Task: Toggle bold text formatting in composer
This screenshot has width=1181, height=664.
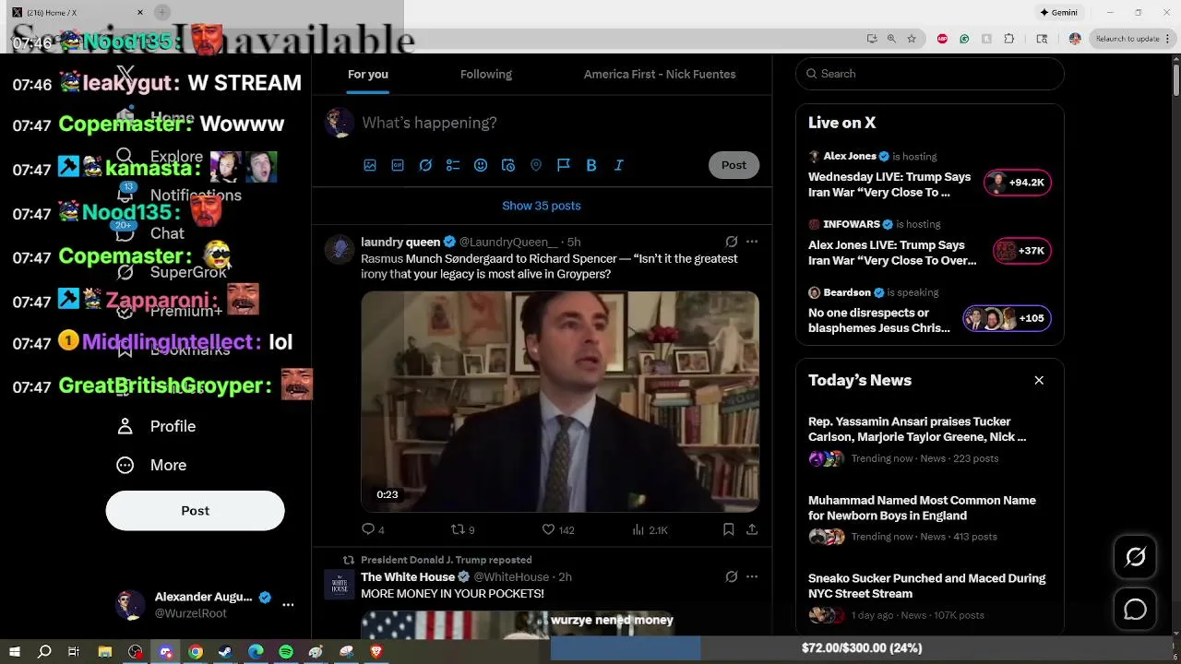Action: pos(591,165)
